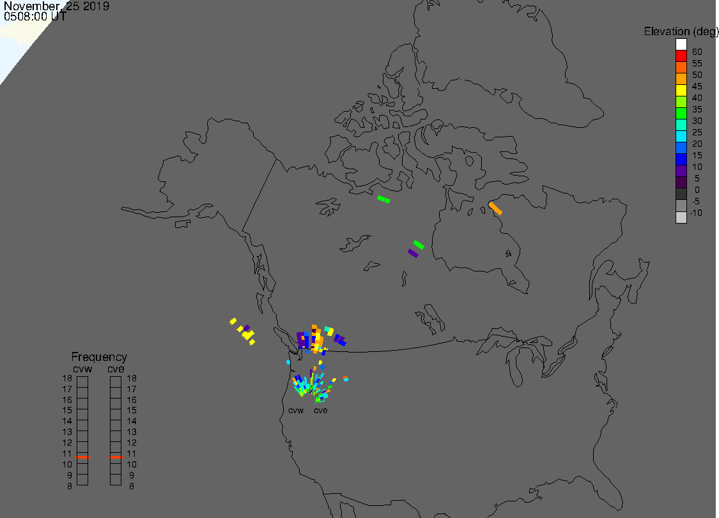Click the '60' elevation legend label
Image resolution: width=719 pixels, height=518 pixels.
point(697,52)
